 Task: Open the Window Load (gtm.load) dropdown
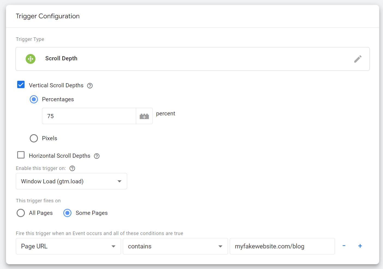(x=71, y=181)
